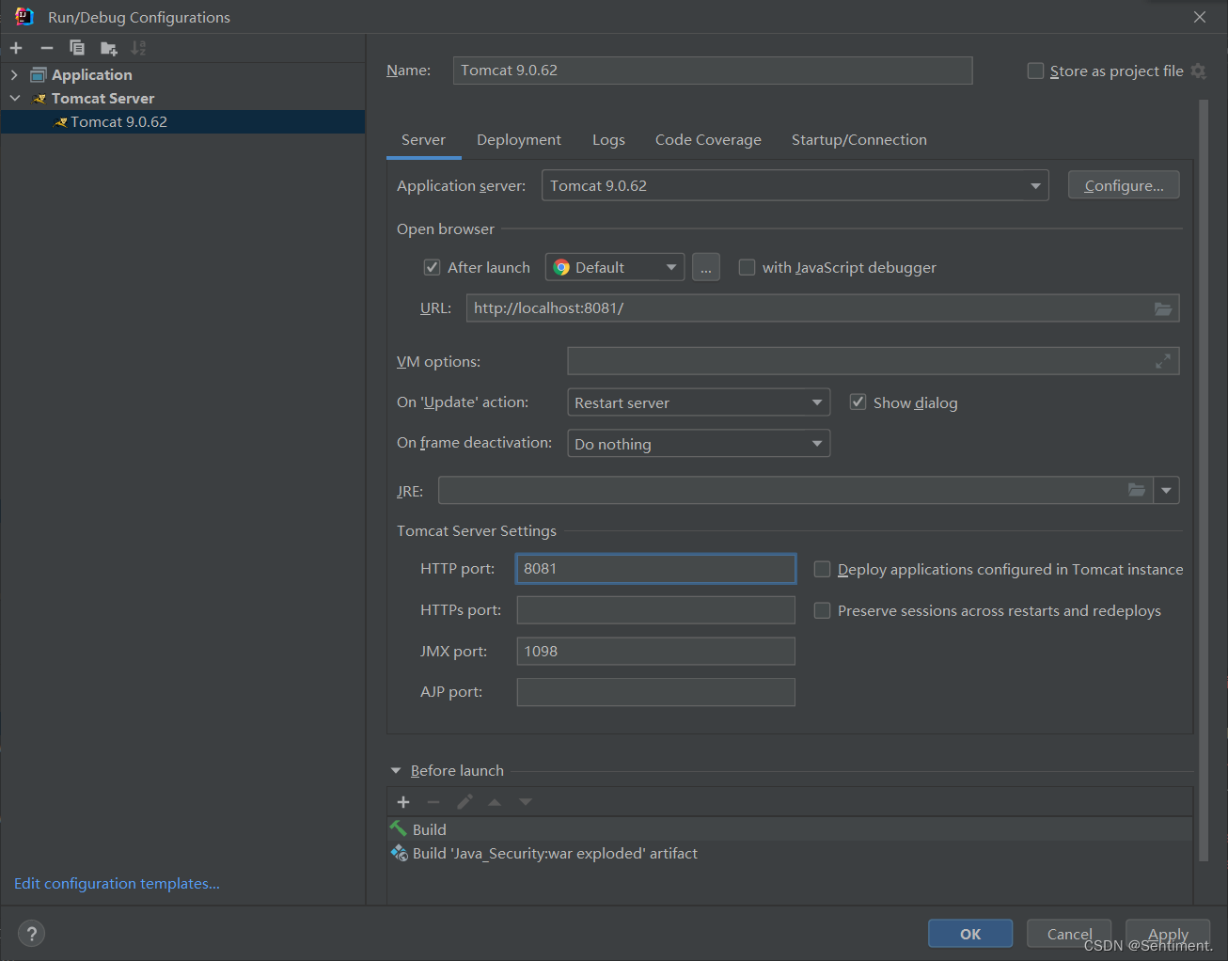Viewport: 1228px width, 961px height.
Task: Click into the JMX port field
Action: point(656,652)
